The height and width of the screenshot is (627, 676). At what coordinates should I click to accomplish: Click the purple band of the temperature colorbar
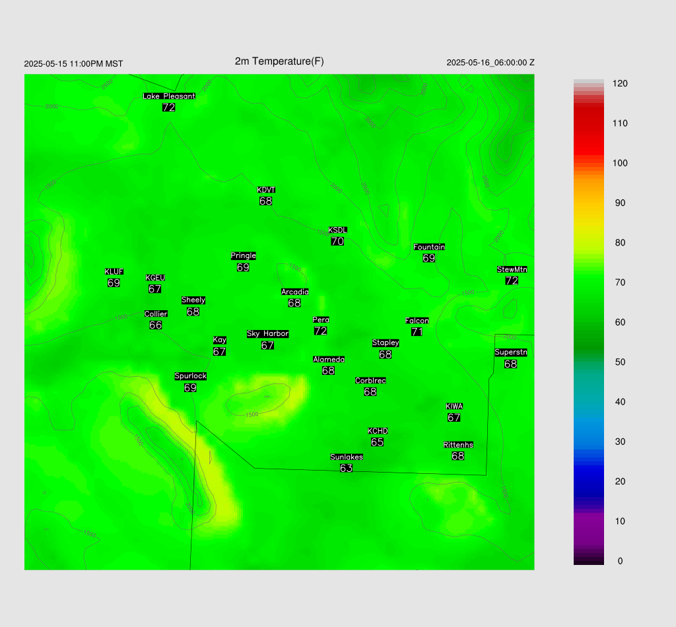coord(588,528)
